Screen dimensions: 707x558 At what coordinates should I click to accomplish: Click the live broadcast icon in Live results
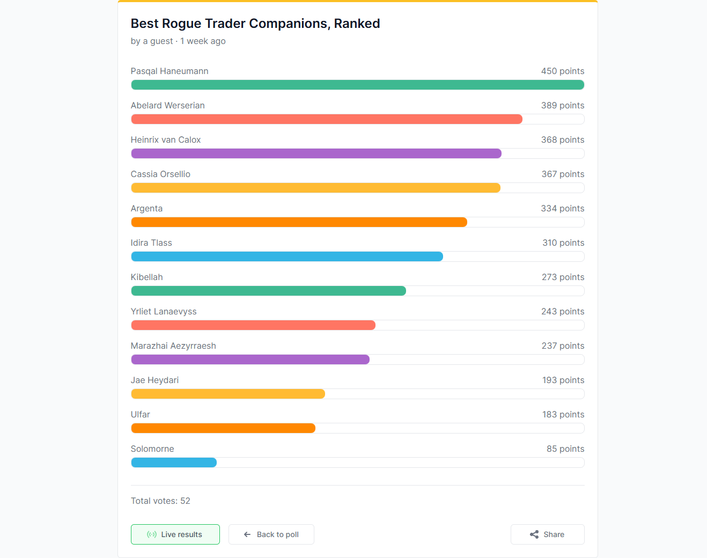152,534
